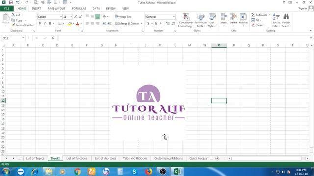Click the Format cells icon
The image size is (314, 176).
(243, 17)
